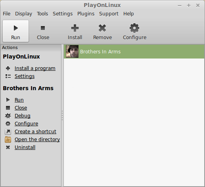205x187 pixels.
Task: Open the File menu
Action: point(7,14)
